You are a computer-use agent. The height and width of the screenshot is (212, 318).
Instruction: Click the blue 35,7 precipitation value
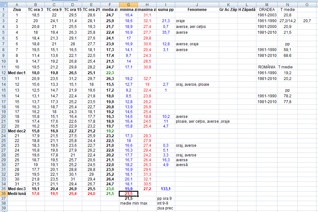166,32
